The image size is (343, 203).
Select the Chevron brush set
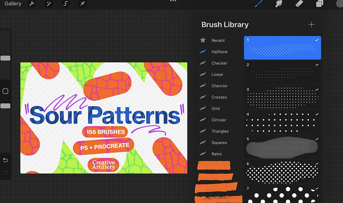point(219,86)
